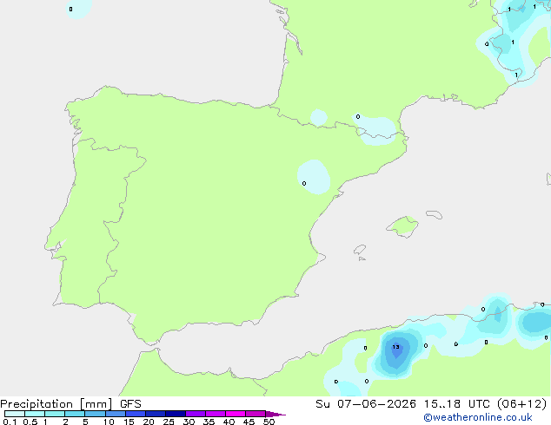
Task: Click the date text 'Su 07-06-2026'
Action: pyautogui.click(x=366, y=404)
